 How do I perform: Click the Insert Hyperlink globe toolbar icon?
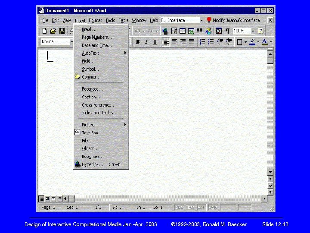165,31
